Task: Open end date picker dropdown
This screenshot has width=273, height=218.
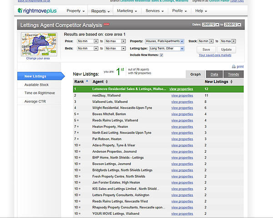Action: click(x=239, y=24)
